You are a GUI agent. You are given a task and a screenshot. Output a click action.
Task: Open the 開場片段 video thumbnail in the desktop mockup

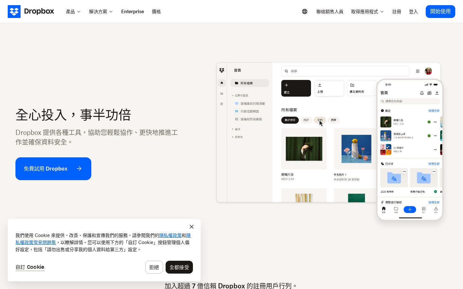(304, 149)
